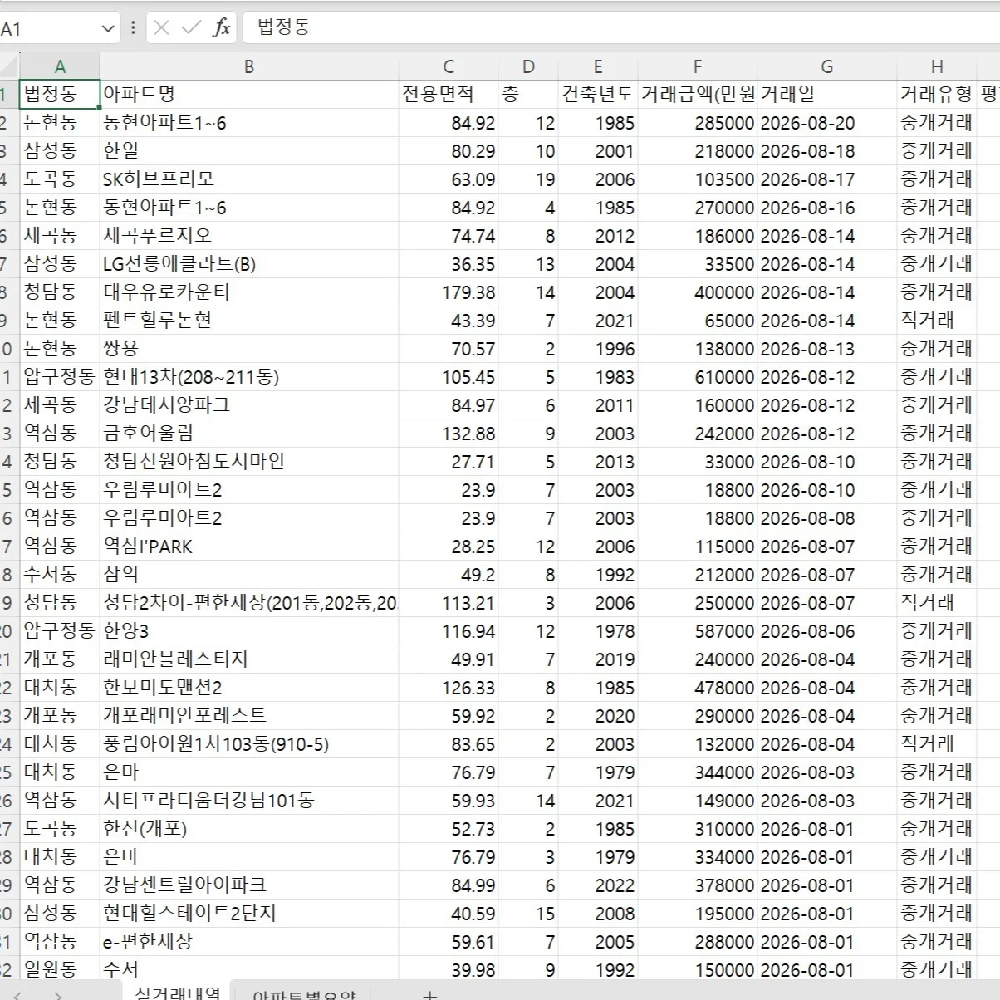This screenshot has height=1000, width=1000.
Task: Select the LG선릉에클라트(B) cell
Action: pos(249,264)
